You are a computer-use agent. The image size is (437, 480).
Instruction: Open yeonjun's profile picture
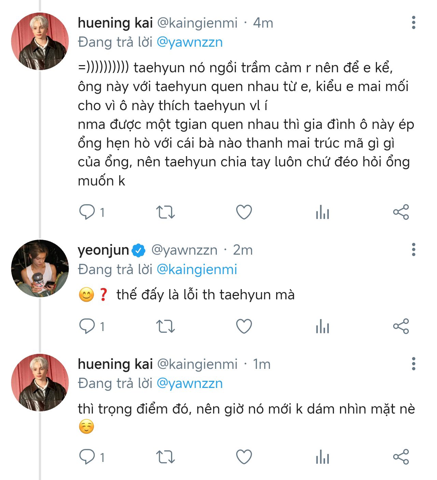(40, 269)
